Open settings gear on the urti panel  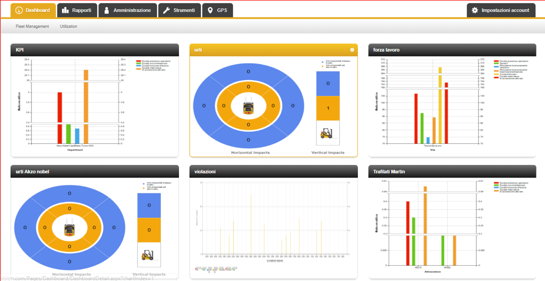(x=352, y=50)
